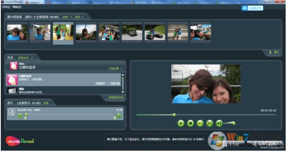The image size is (286, 151).
Task: Click style list scroll up arrow
Action: coord(123,75)
